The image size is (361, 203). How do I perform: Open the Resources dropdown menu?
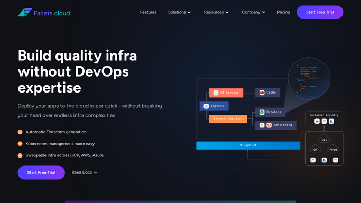point(216,12)
